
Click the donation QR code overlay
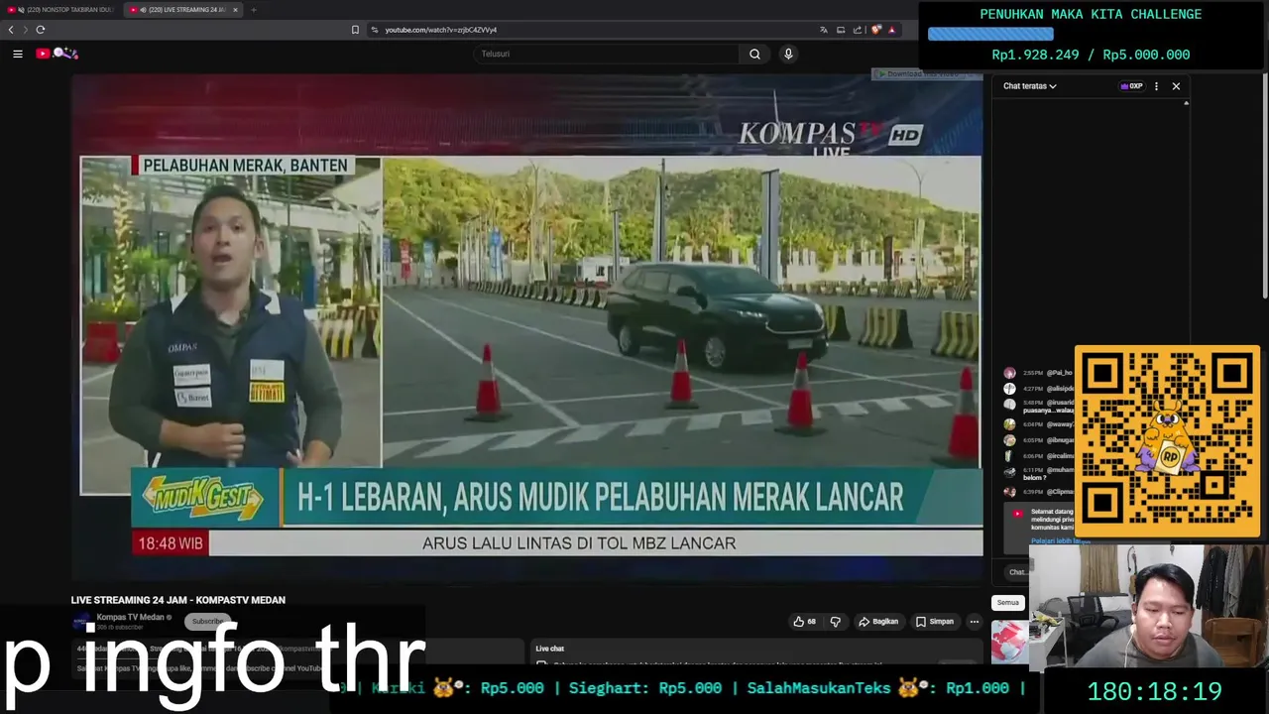(x=1168, y=441)
